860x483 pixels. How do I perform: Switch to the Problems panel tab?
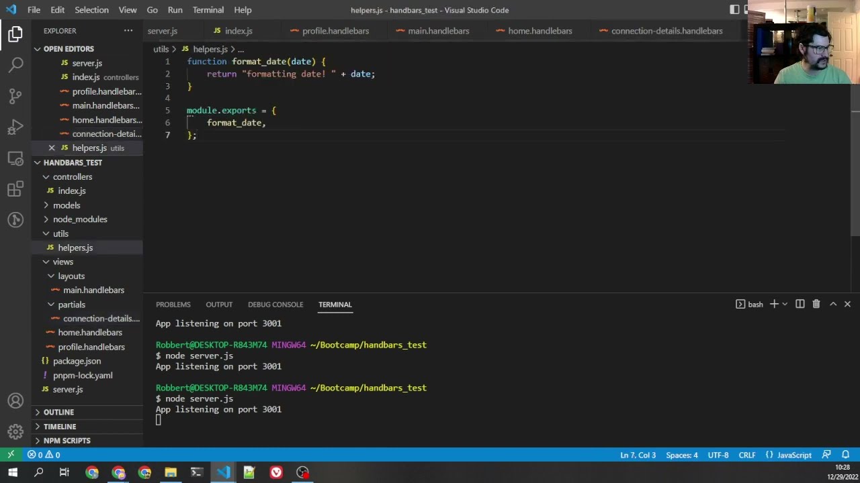[173, 305]
